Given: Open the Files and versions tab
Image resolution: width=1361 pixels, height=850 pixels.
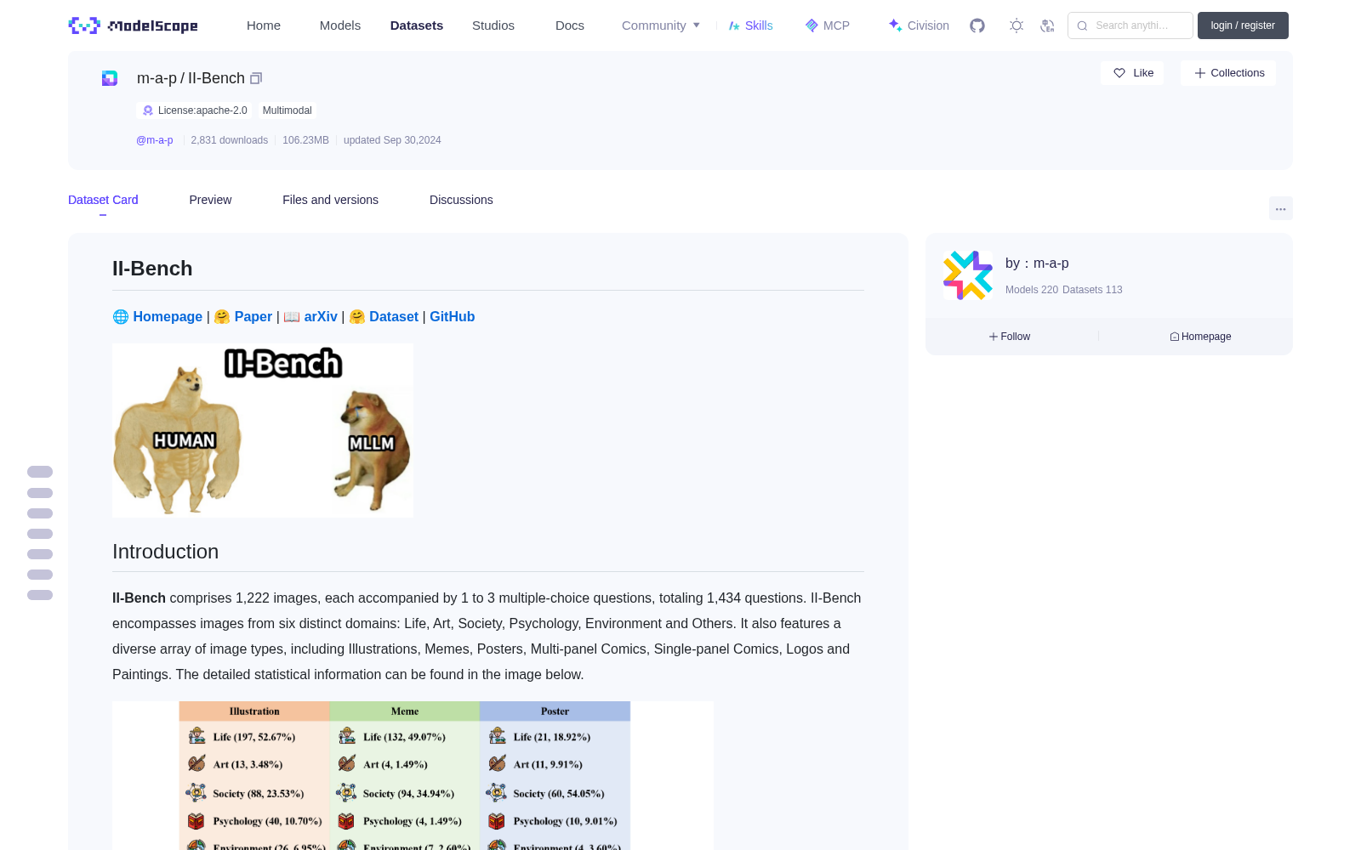Looking at the screenshot, I should [x=330, y=200].
